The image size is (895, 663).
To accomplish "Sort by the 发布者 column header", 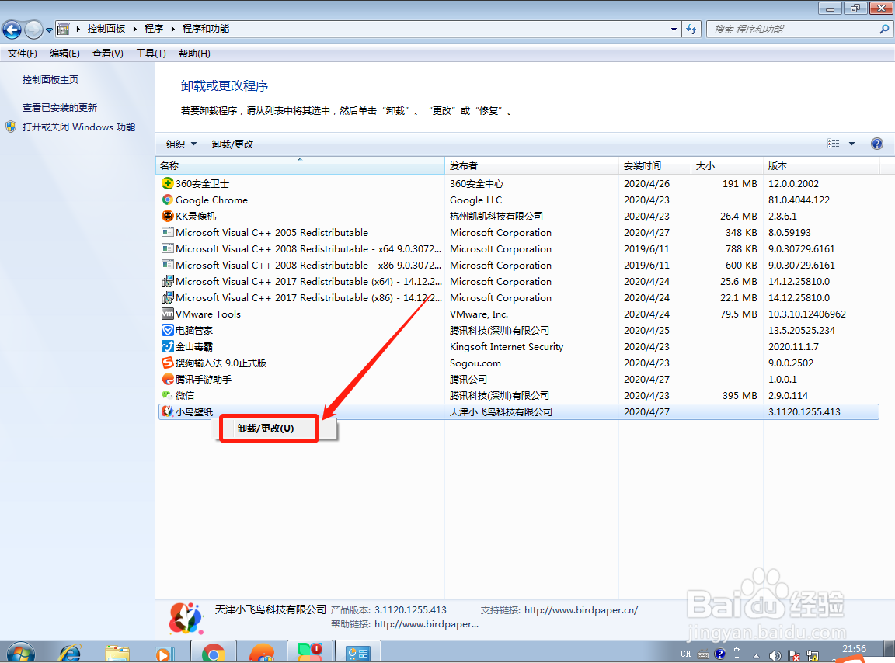I will pyautogui.click(x=532, y=165).
